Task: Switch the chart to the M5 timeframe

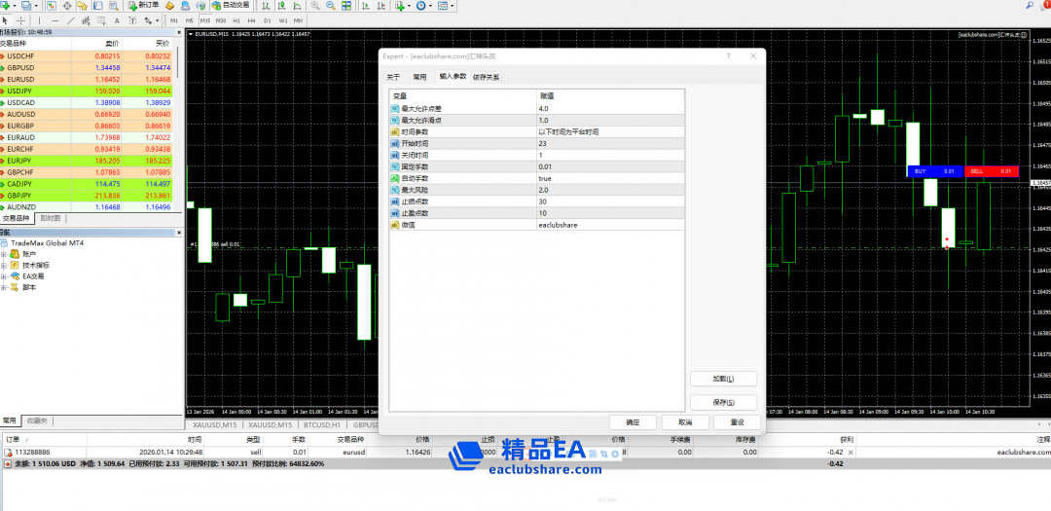Action: (x=190, y=19)
